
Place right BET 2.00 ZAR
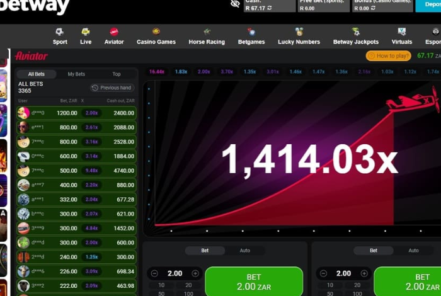click(x=407, y=282)
